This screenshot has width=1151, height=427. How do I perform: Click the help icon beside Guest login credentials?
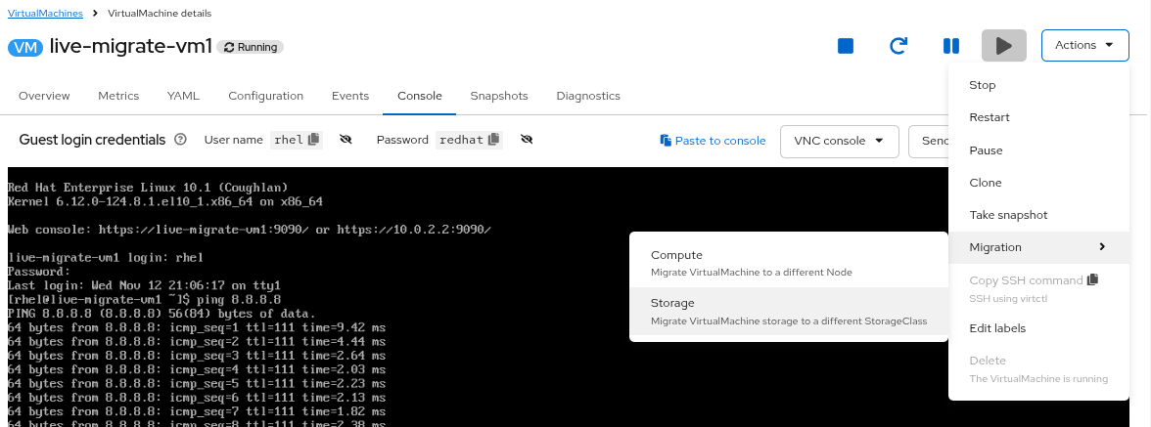(180, 140)
